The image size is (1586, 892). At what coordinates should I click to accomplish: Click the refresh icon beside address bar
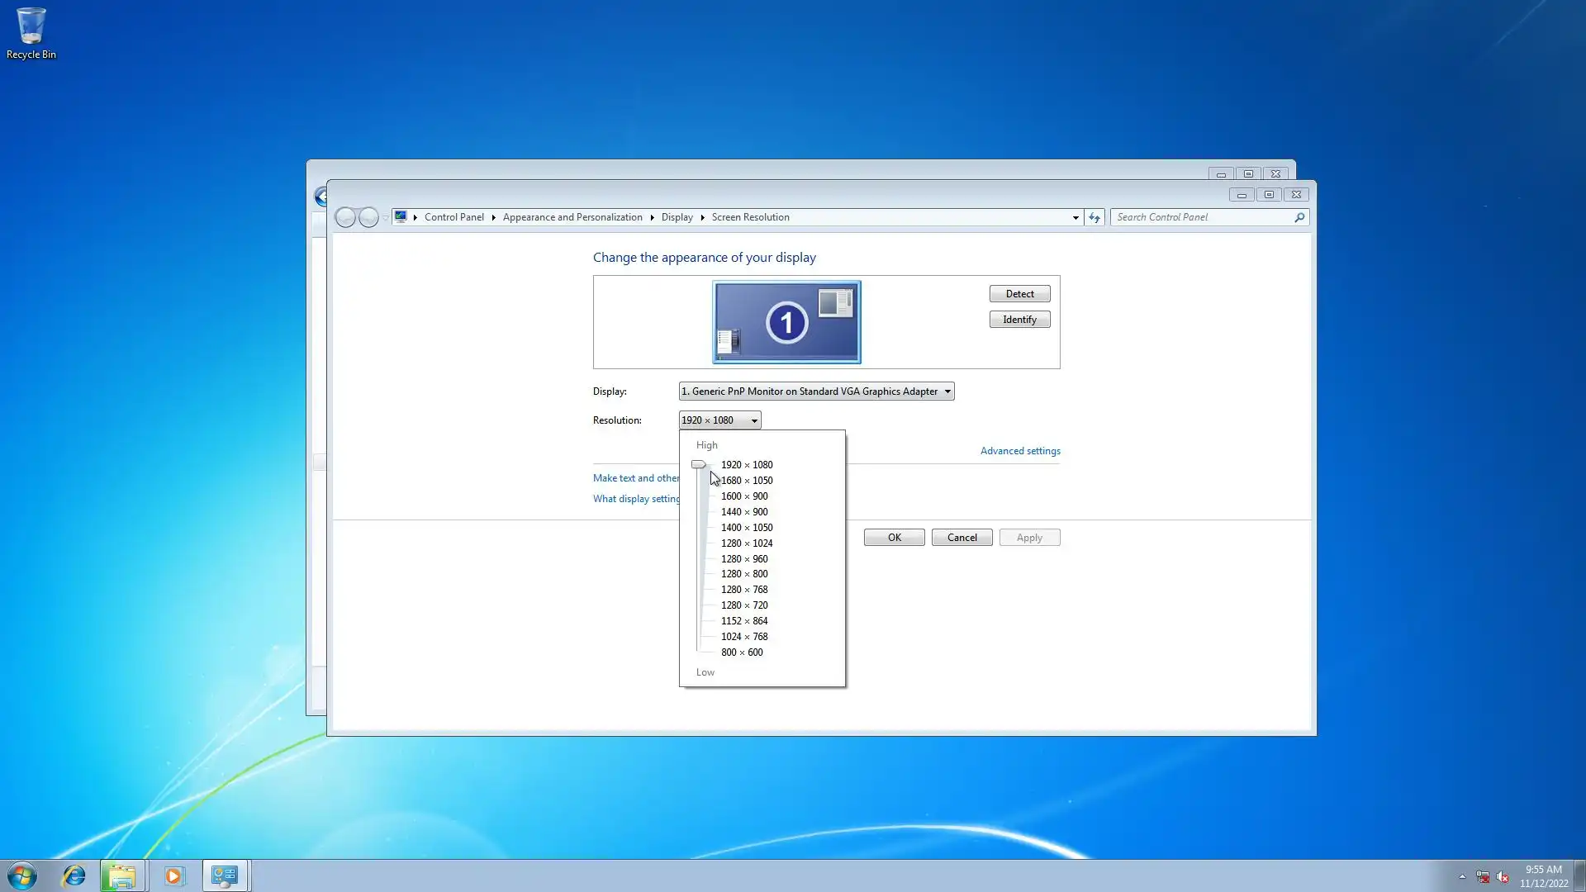point(1095,217)
